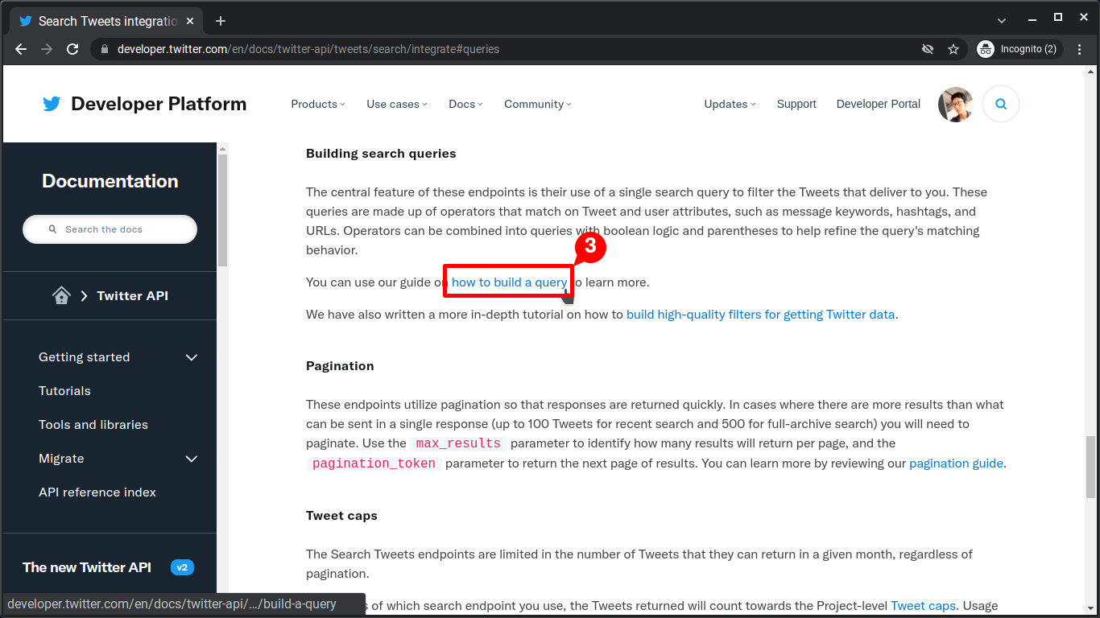
Task: Click the Twitter bird logo in the header
Action: pyautogui.click(x=51, y=103)
